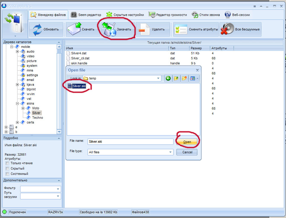Click Сменить атрибуты change attributes button

[196, 29]
